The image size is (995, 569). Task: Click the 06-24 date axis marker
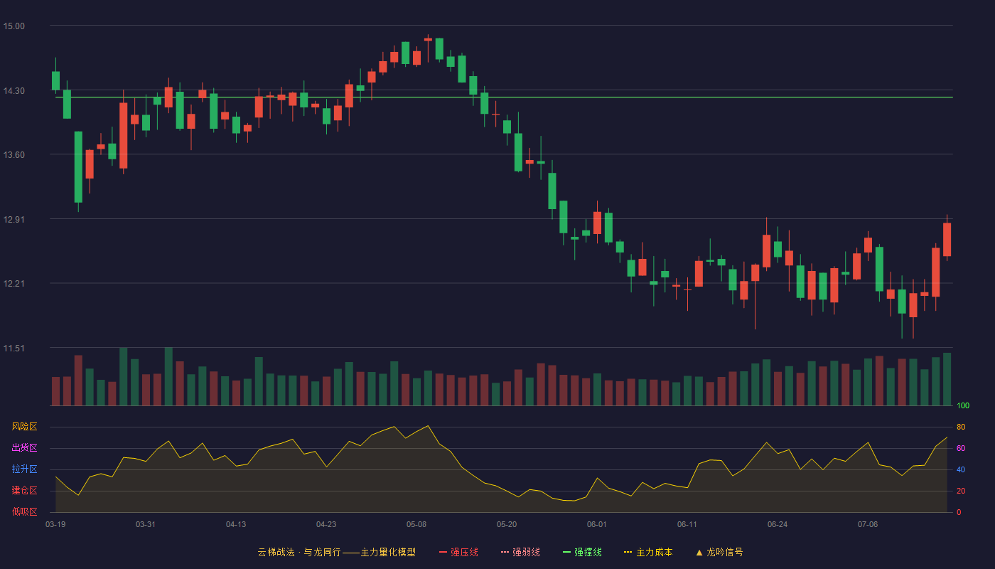click(x=778, y=524)
